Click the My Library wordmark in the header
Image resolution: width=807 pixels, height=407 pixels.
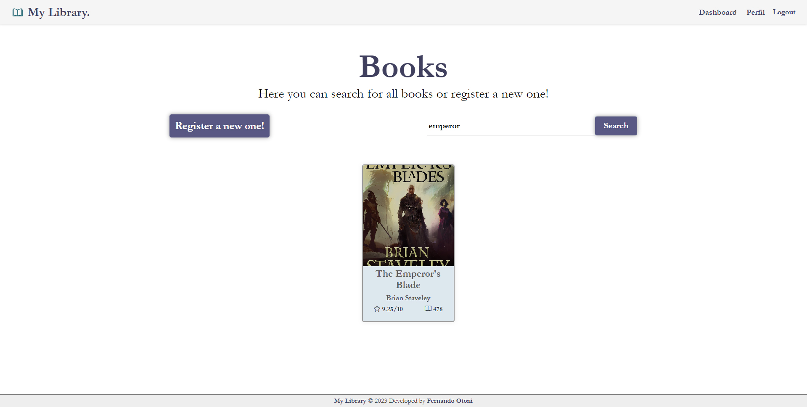click(58, 12)
